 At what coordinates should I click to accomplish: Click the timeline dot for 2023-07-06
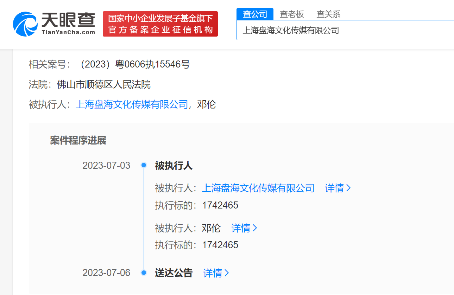click(x=143, y=273)
